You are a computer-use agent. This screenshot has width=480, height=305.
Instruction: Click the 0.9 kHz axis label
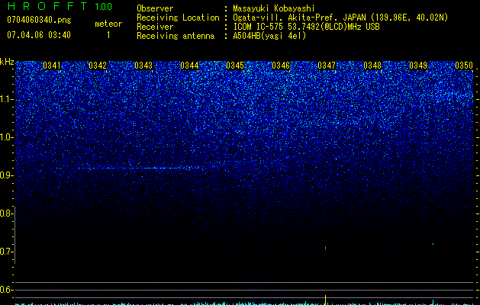click(7, 175)
